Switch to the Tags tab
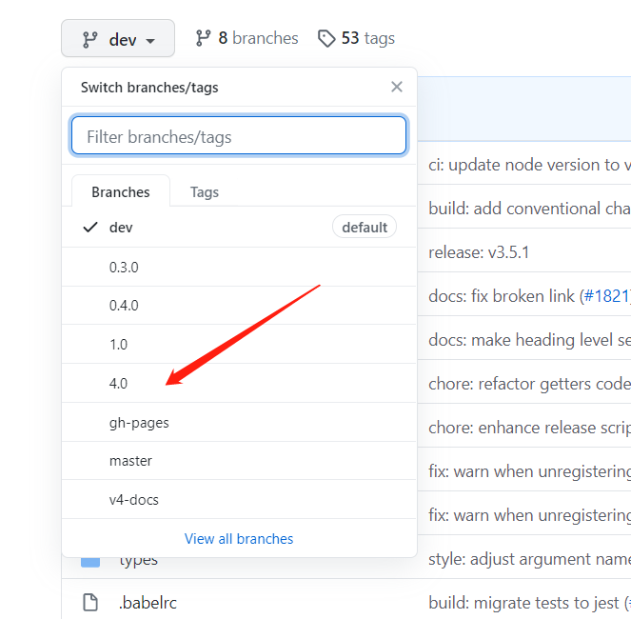 (x=205, y=191)
